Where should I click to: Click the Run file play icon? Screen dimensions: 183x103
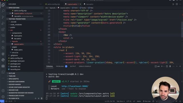(173, 4)
